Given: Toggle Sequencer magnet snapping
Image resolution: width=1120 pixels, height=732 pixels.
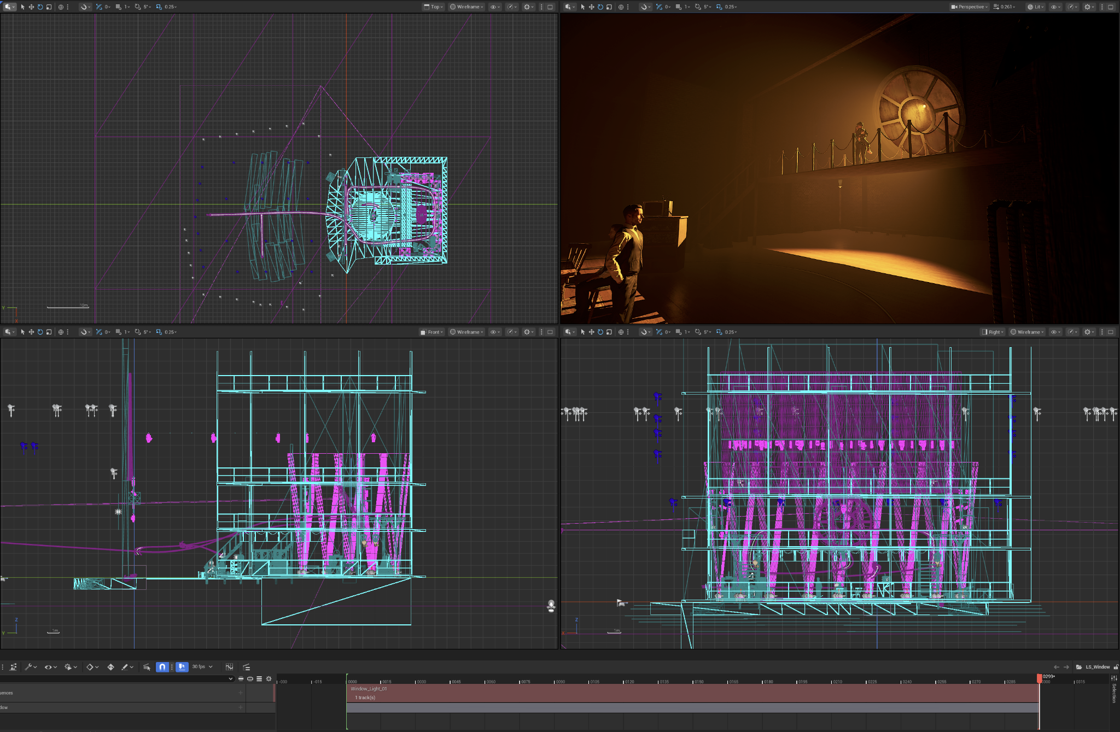Looking at the screenshot, I should (162, 667).
